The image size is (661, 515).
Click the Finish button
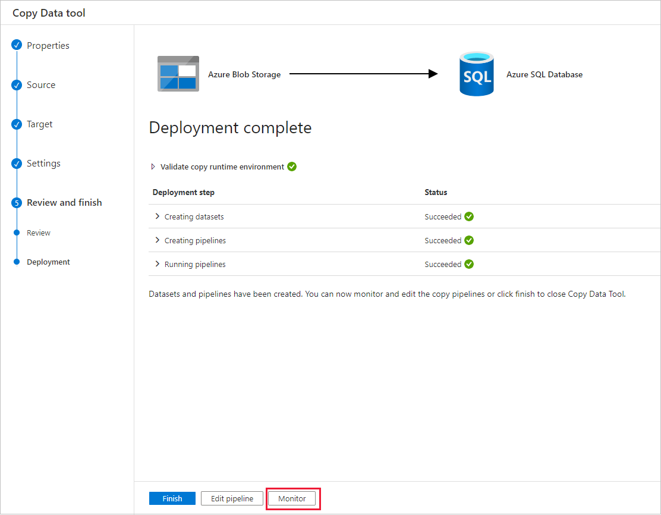pos(172,498)
